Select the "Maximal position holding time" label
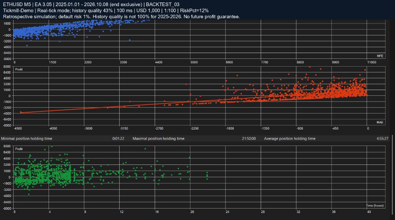The image size is (395, 220). [x=158, y=139]
